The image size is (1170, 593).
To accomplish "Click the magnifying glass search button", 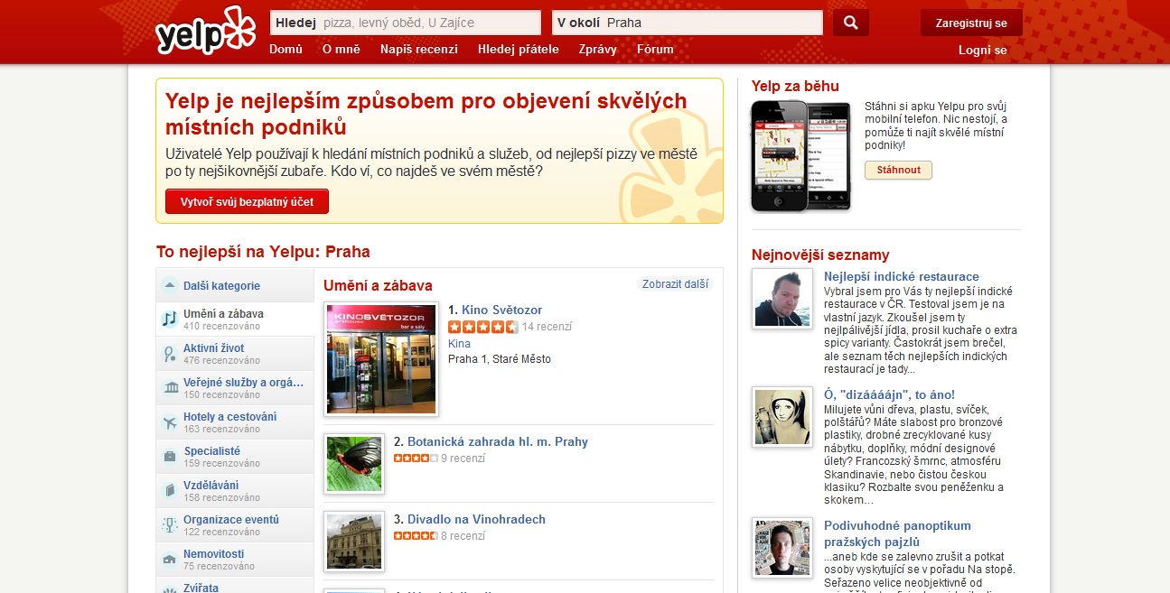I will pos(850,23).
